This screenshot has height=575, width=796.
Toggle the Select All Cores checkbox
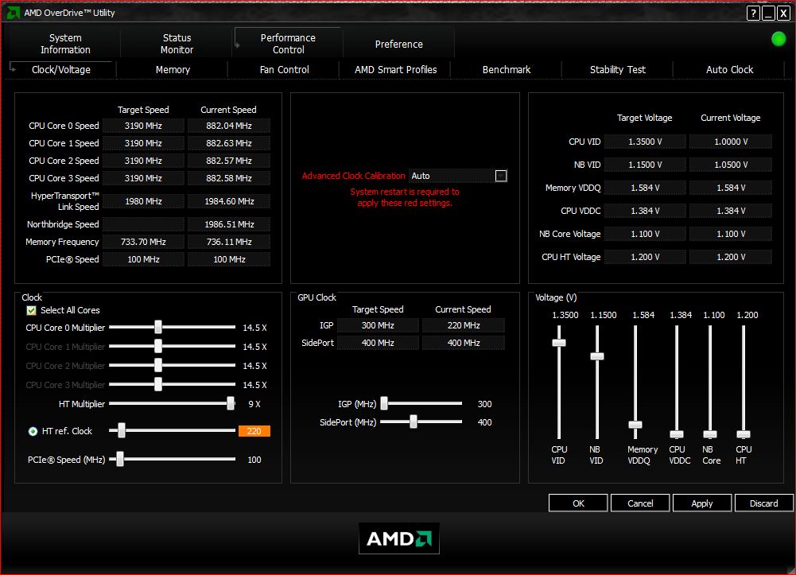[32, 311]
